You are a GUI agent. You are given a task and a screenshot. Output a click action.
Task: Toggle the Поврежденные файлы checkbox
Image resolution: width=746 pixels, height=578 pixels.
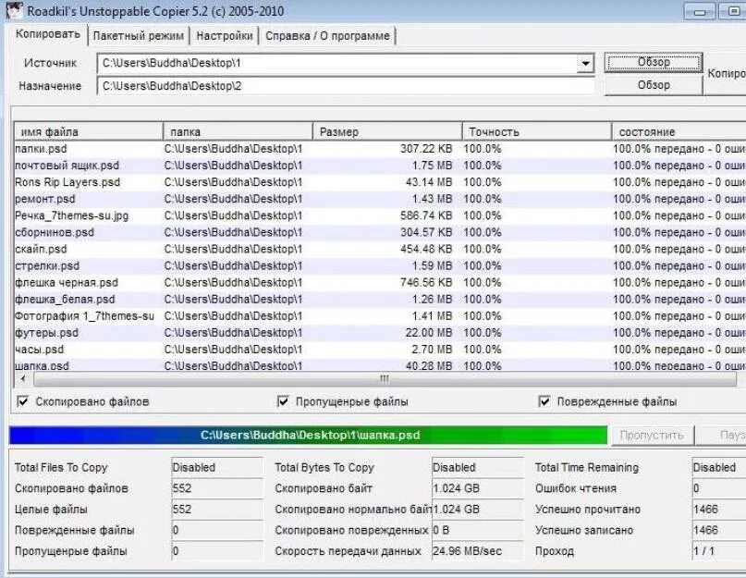(544, 401)
